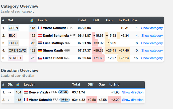Image resolution: width=173 pixels, height=109 pixels.
Task: Show direction for Bence Visztra row
Action: coord(133,92)
